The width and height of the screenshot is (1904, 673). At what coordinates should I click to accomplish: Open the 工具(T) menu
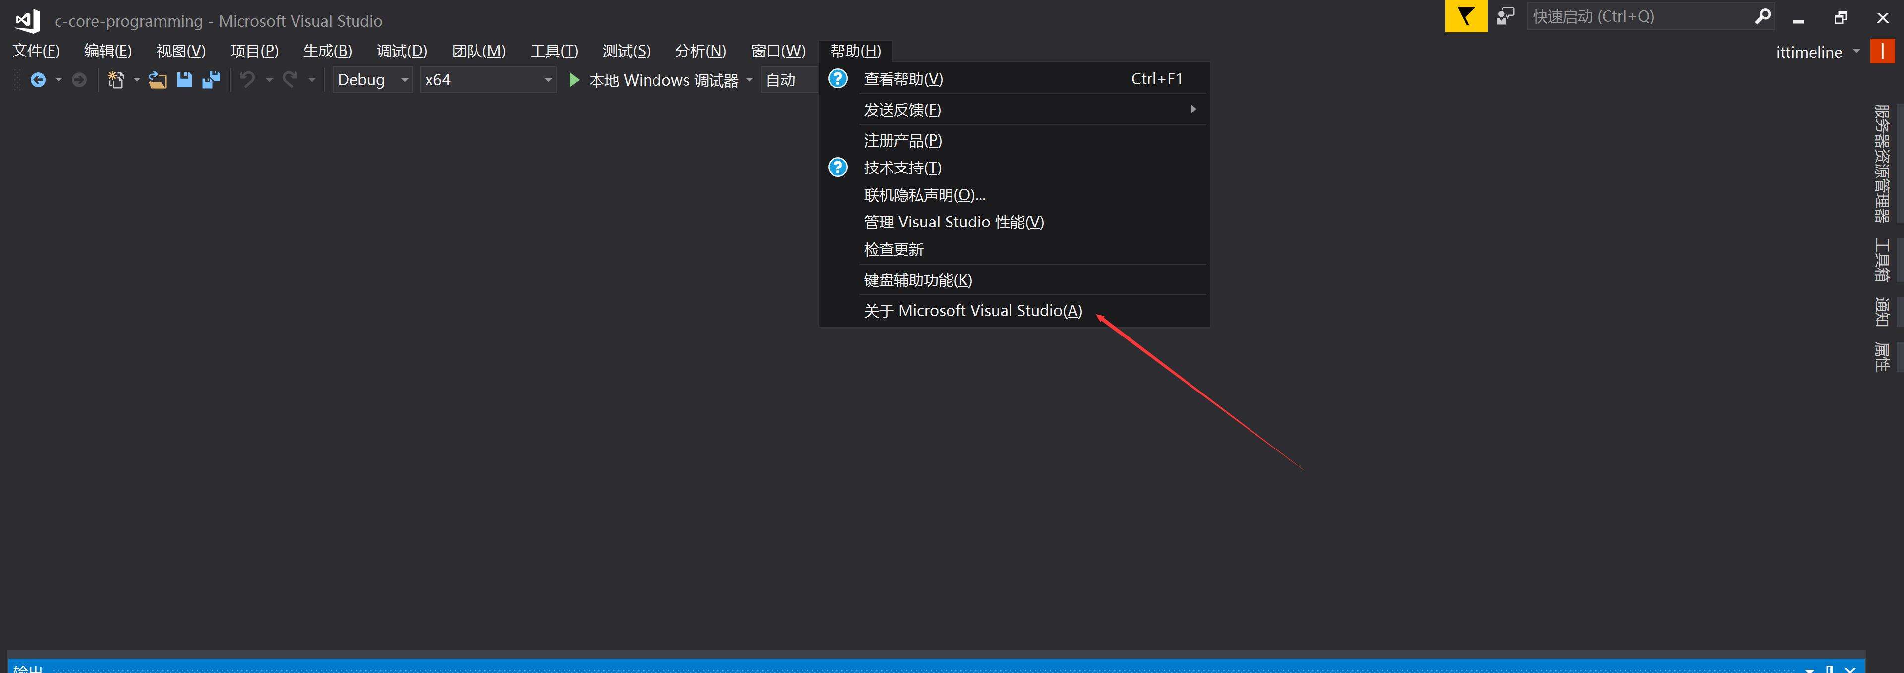pos(554,51)
